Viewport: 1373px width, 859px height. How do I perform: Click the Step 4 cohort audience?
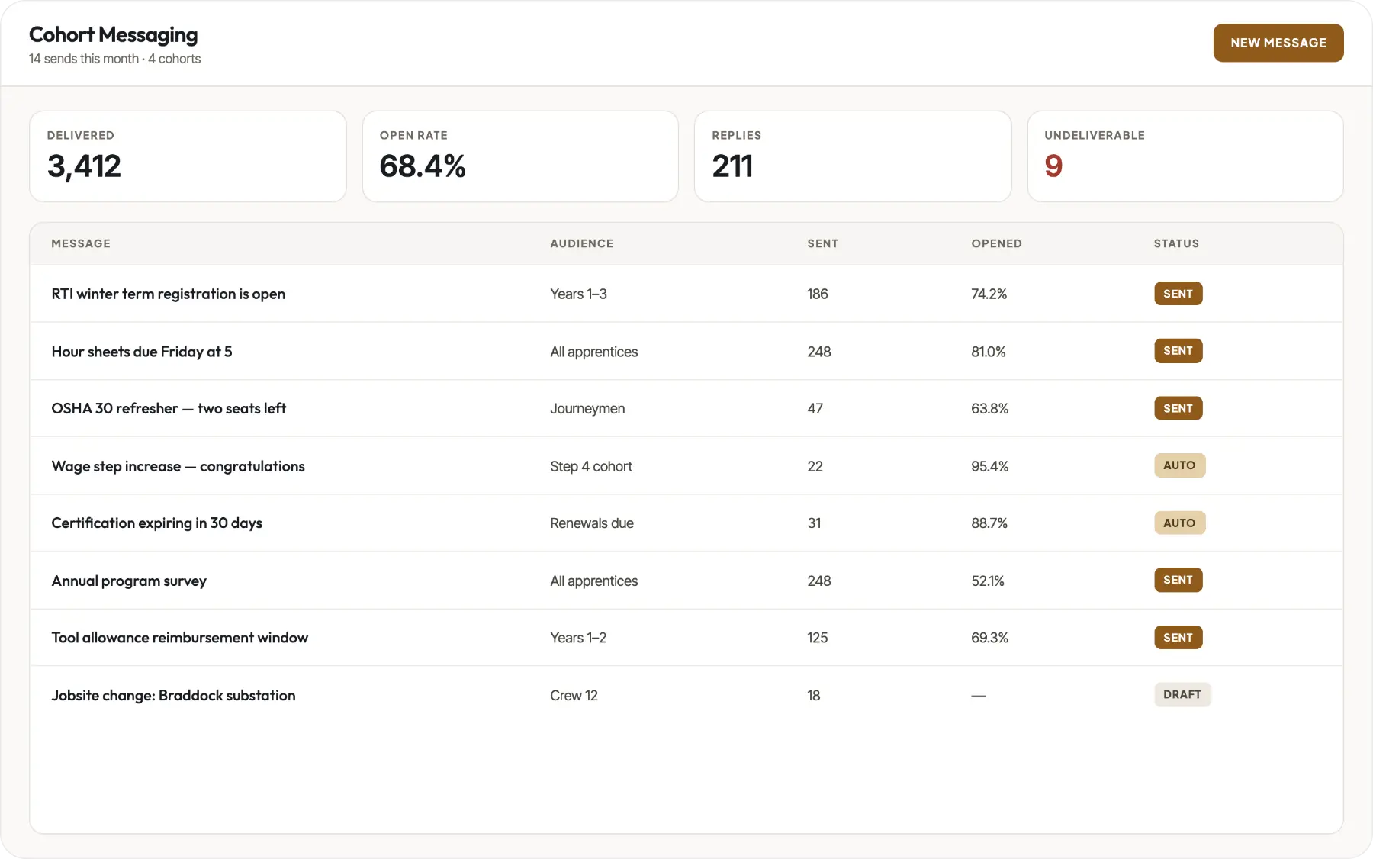tap(591, 466)
